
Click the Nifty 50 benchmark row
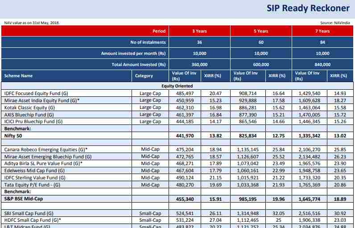tap(13, 135)
